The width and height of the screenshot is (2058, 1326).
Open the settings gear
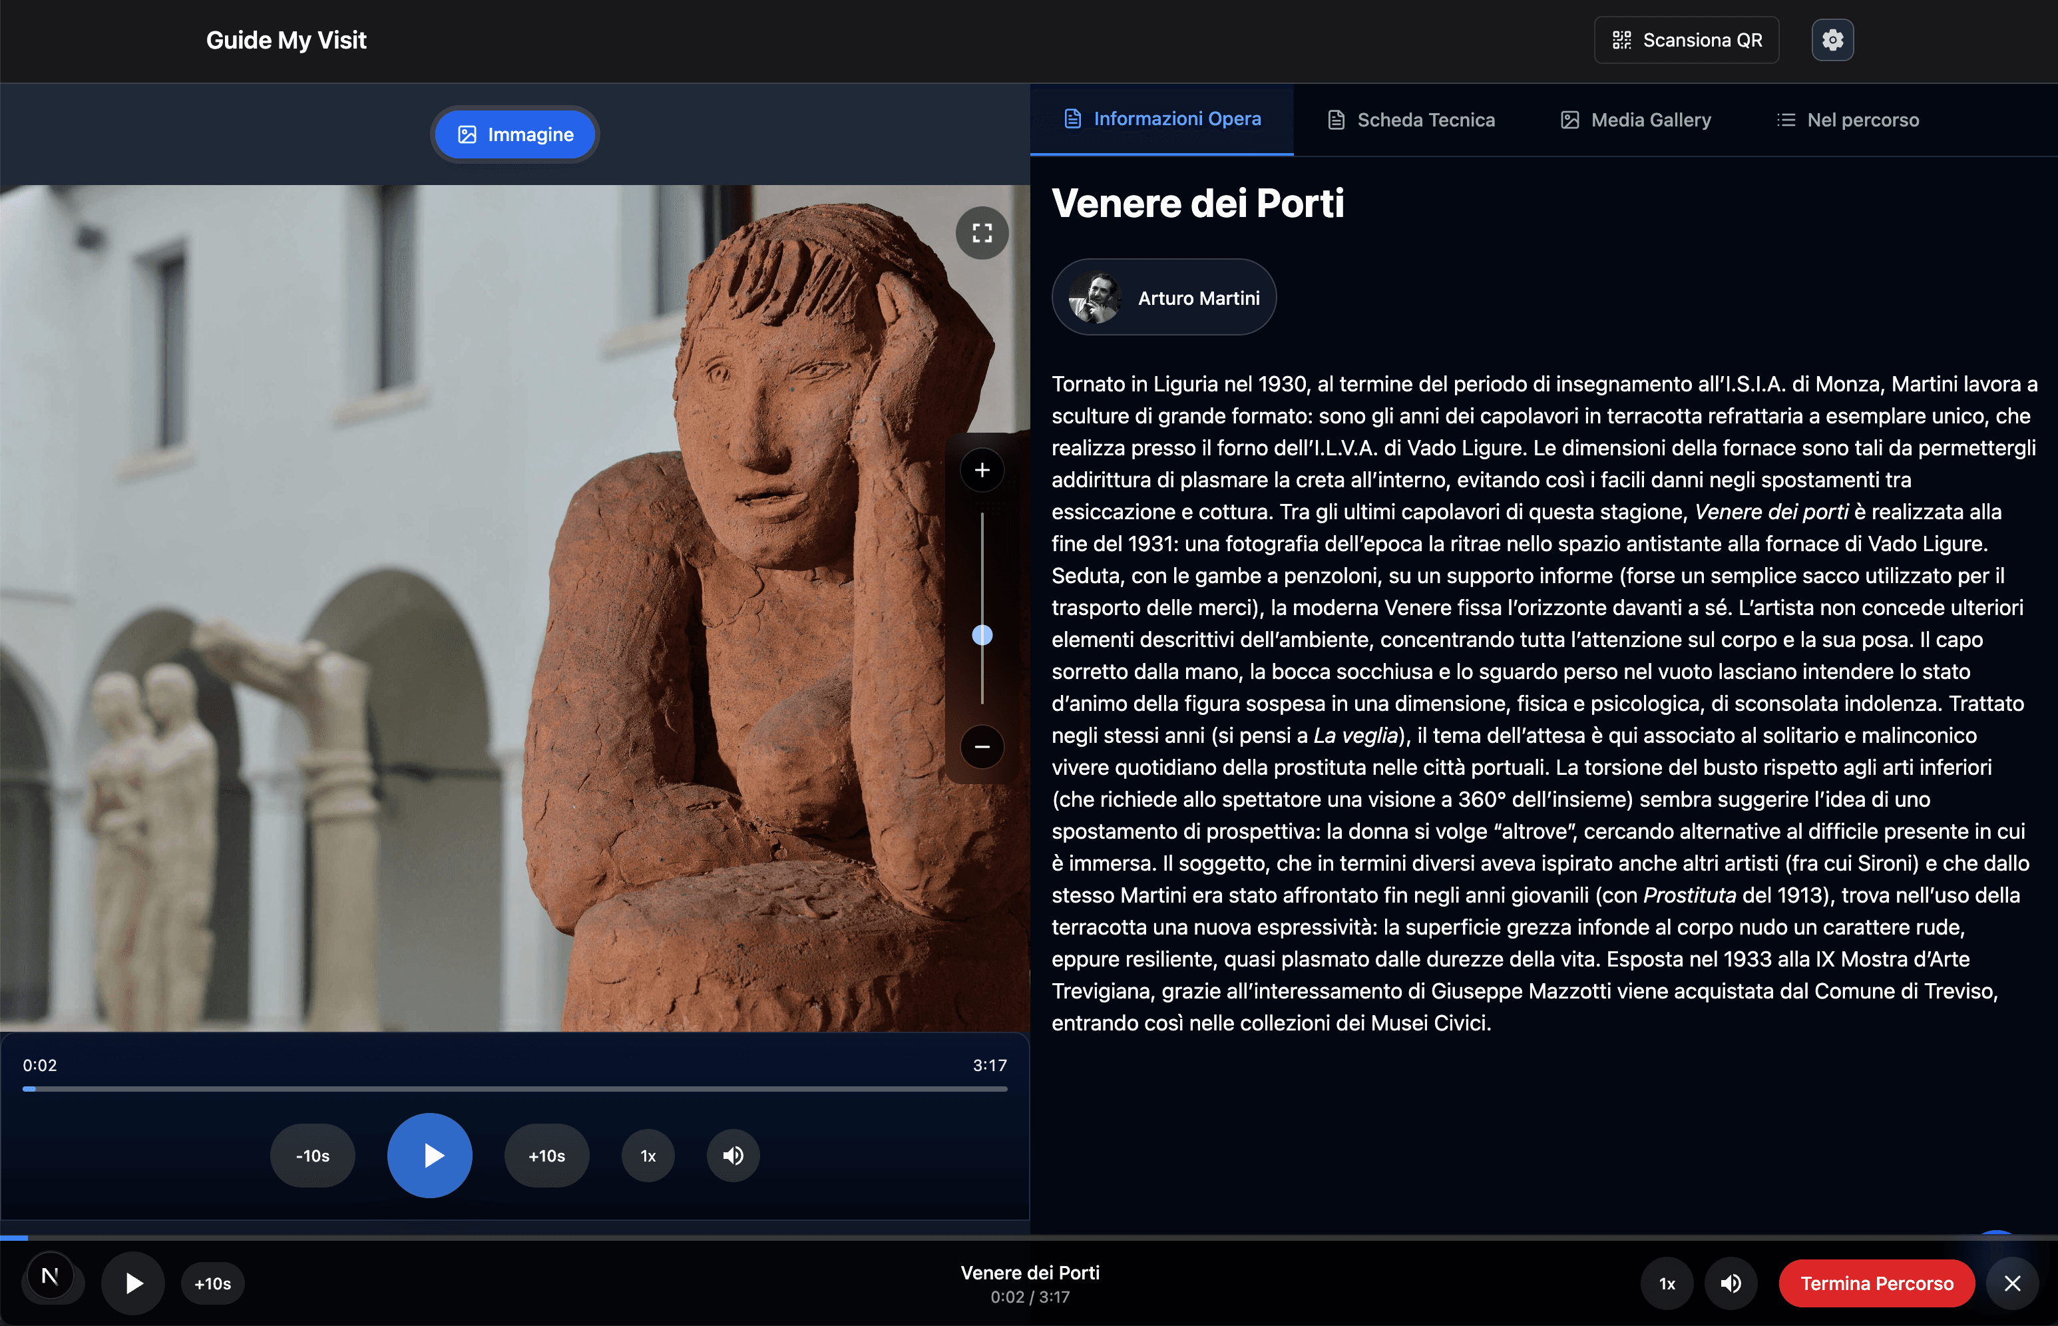click(x=1832, y=39)
